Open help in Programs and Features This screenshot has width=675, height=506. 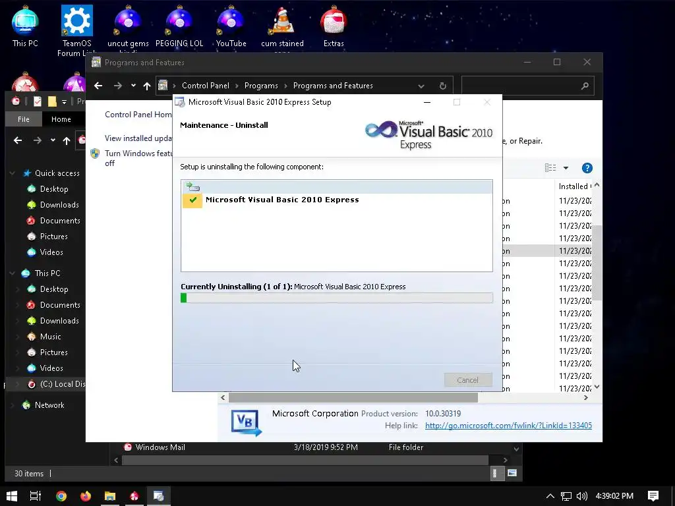tap(587, 168)
